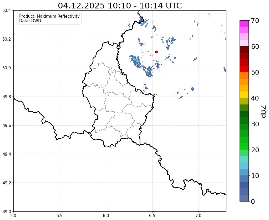Click the latitude axis label 50.2
This screenshot has width=269, height=220.
point(7,39)
